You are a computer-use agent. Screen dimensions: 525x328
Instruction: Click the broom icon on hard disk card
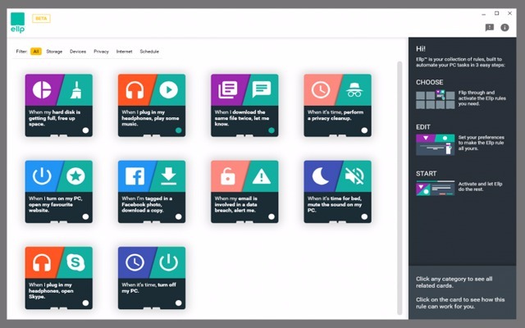pyautogui.click(x=75, y=89)
